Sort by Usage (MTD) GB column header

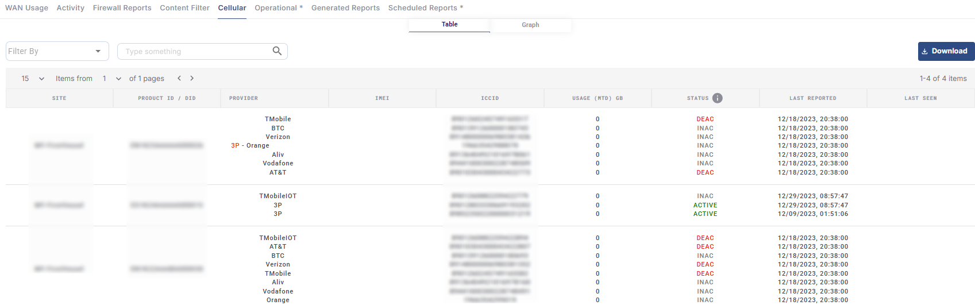point(597,98)
